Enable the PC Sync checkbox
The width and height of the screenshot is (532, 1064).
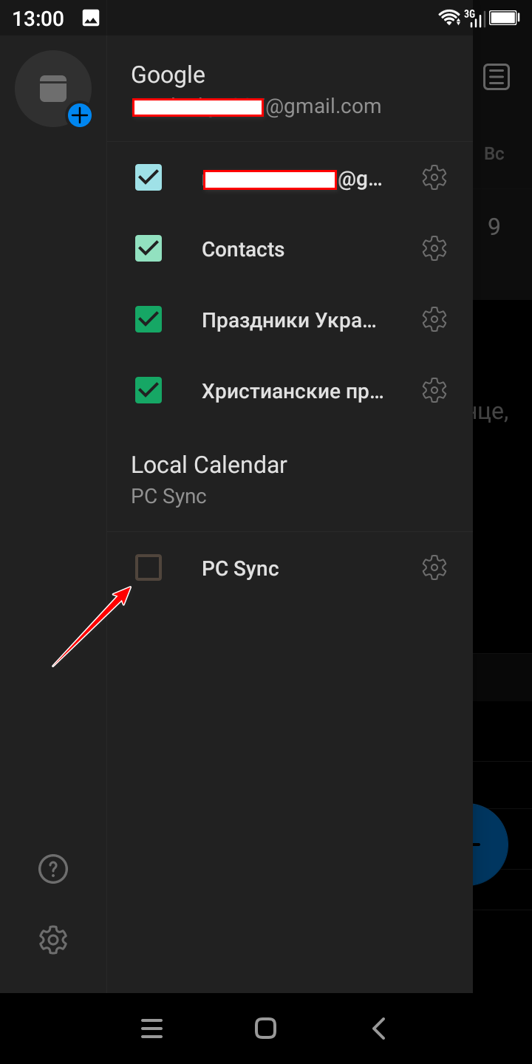pyautogui.click(x=149, y=567)
